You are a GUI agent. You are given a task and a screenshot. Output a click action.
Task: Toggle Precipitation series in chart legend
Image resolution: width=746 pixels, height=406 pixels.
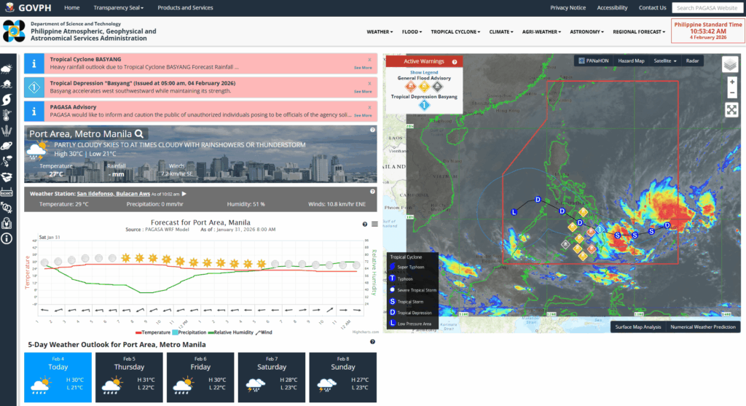pyautogui.click(x=189, y=332)
